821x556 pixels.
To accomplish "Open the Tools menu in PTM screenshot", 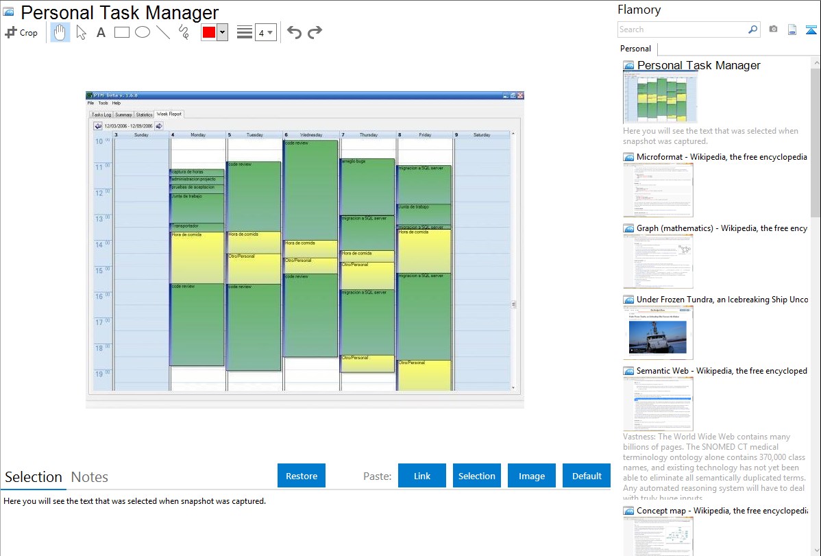I will [103, 104].
